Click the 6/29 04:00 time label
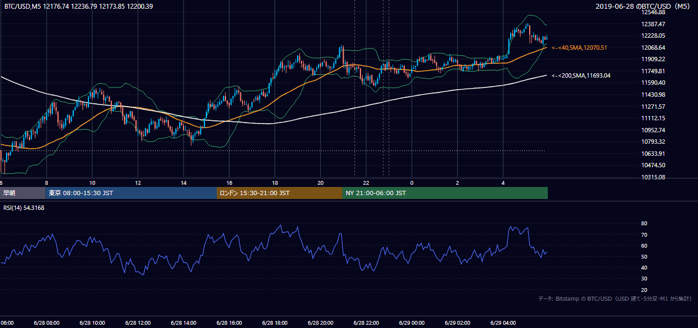The width and height of the screenshot is (698, 328). pyautogui.click(x=503, y=323)
